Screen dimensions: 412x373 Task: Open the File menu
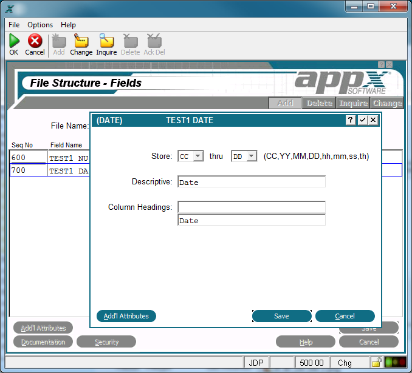14,25
